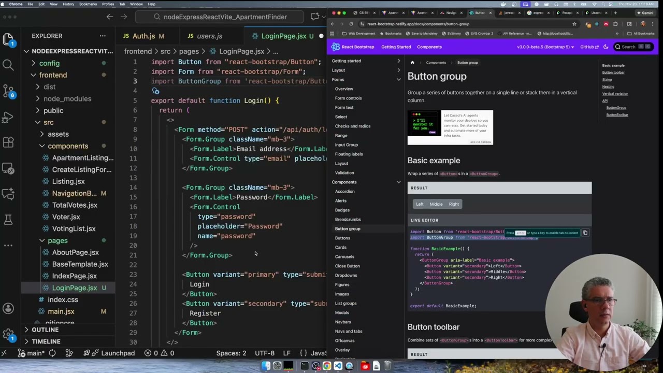
Task: Open Chrome icon in the Dock
Action: (x=327, y=366)
